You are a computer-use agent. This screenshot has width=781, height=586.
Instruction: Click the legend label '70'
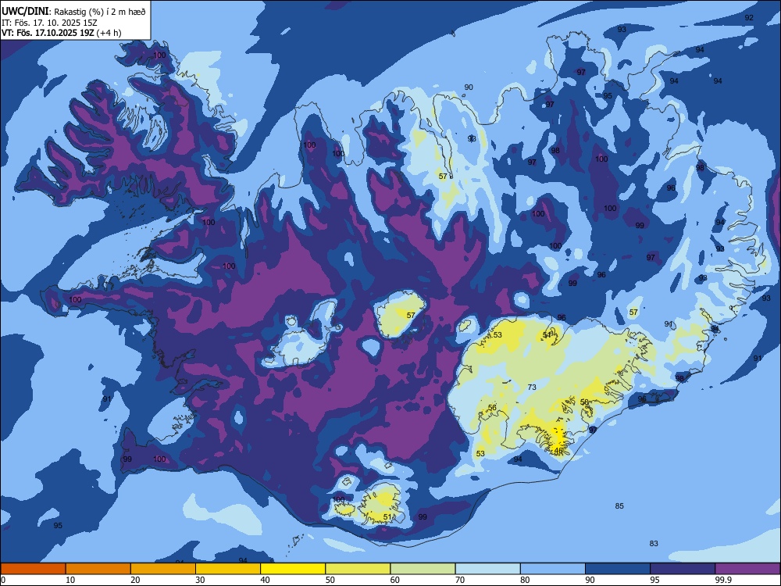[x=460, y=580]
